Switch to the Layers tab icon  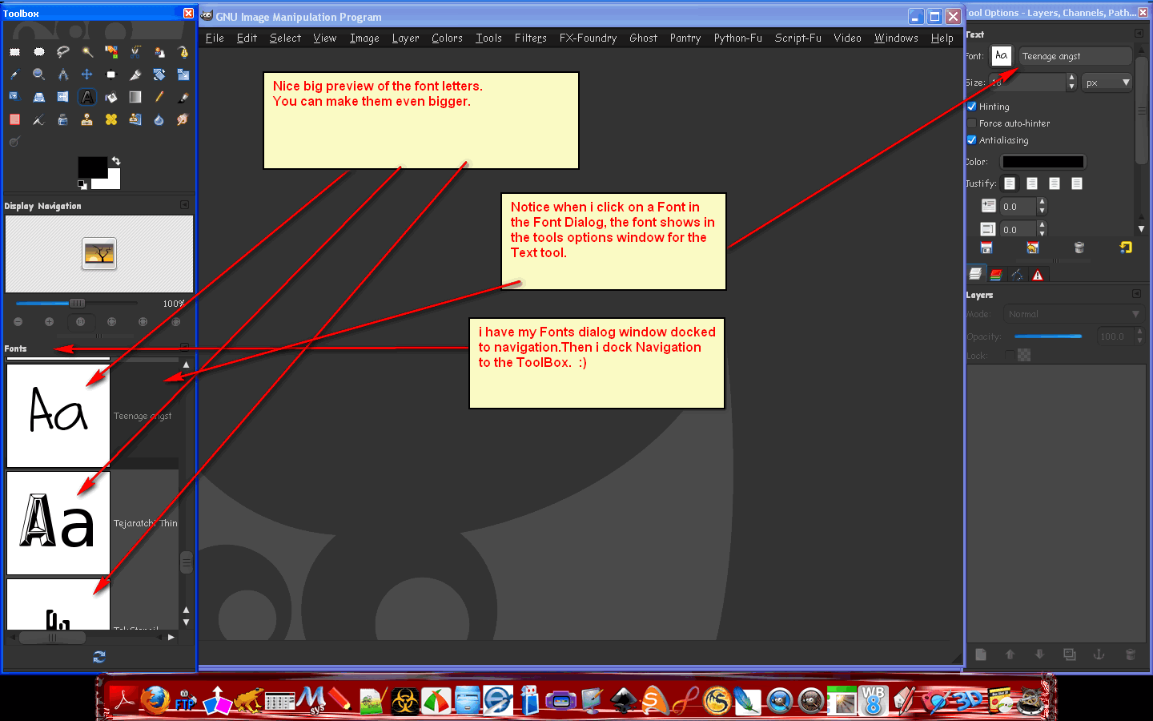click(975, 274)
